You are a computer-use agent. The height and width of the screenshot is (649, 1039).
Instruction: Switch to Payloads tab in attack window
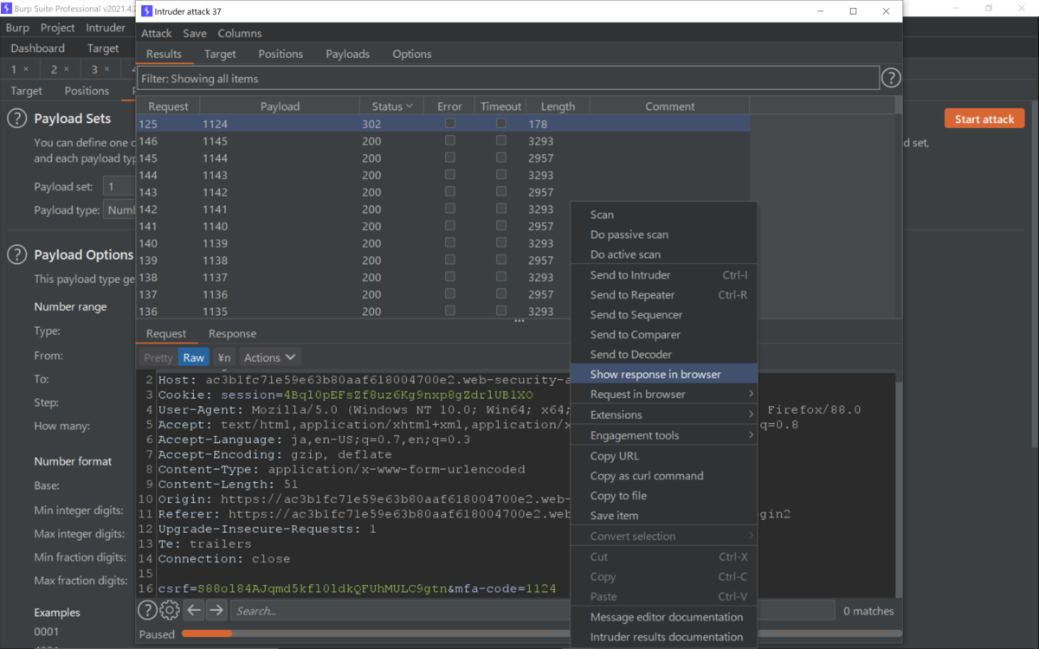click(347, 54)
